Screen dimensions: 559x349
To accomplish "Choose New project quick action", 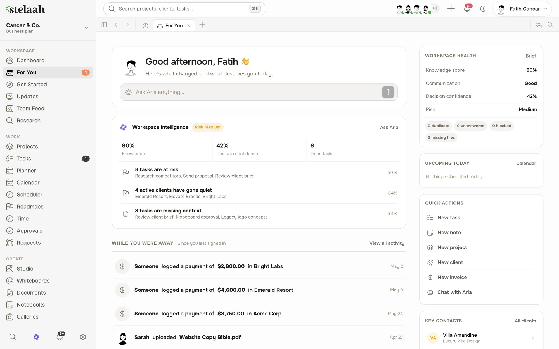I will pyautogui.click(x=481, y=248).
